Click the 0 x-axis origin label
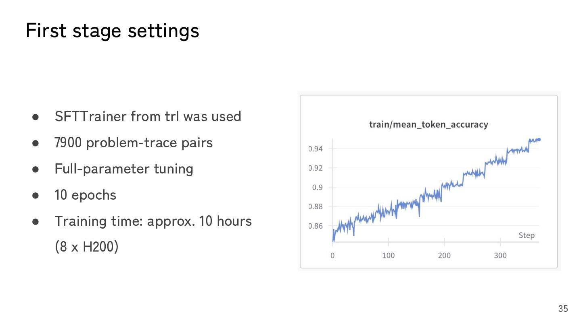 pos(332,256)
